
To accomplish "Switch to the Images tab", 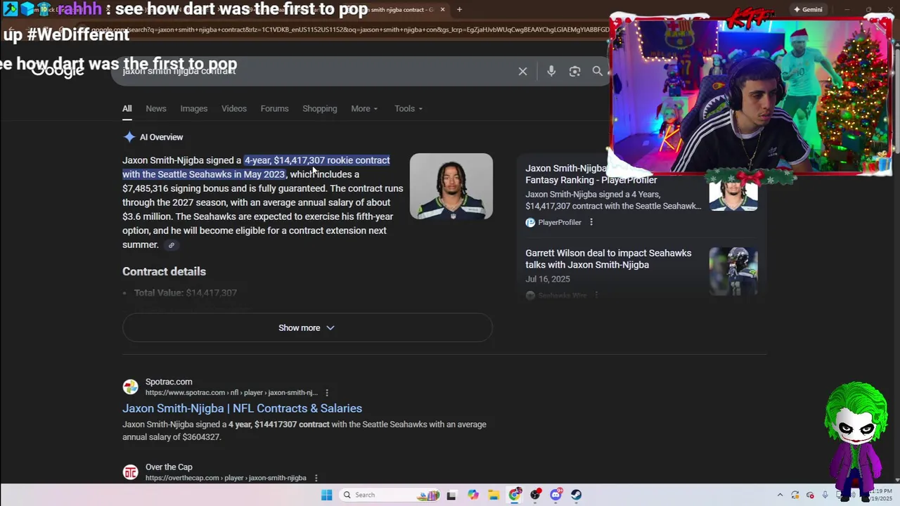I will click(193, 108).
